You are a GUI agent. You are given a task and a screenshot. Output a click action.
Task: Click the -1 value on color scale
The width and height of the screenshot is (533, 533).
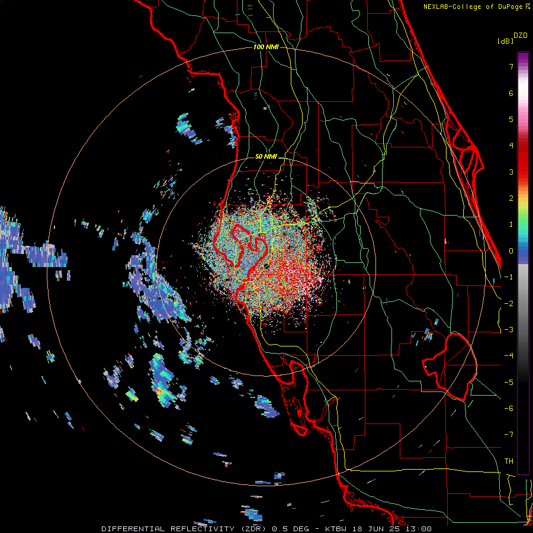click(x=509, y=277)
